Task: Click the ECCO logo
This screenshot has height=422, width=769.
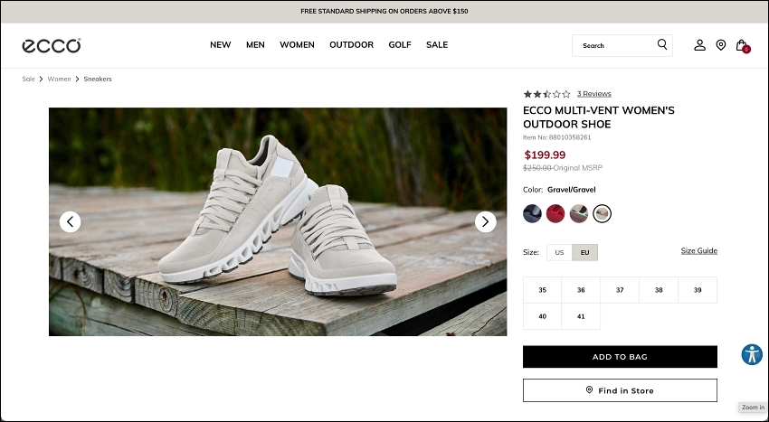Action: (52, 45)
